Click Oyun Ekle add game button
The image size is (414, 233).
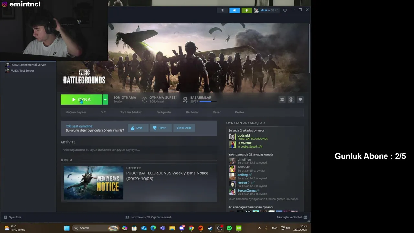[x=12, y=217]
